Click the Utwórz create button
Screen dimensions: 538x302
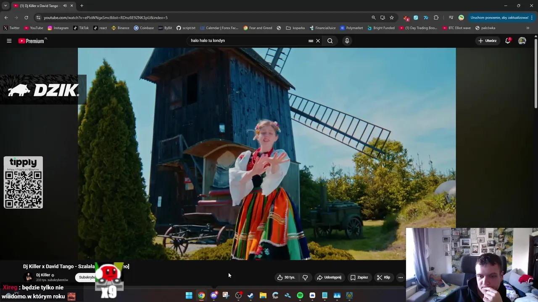click(488, 41)
